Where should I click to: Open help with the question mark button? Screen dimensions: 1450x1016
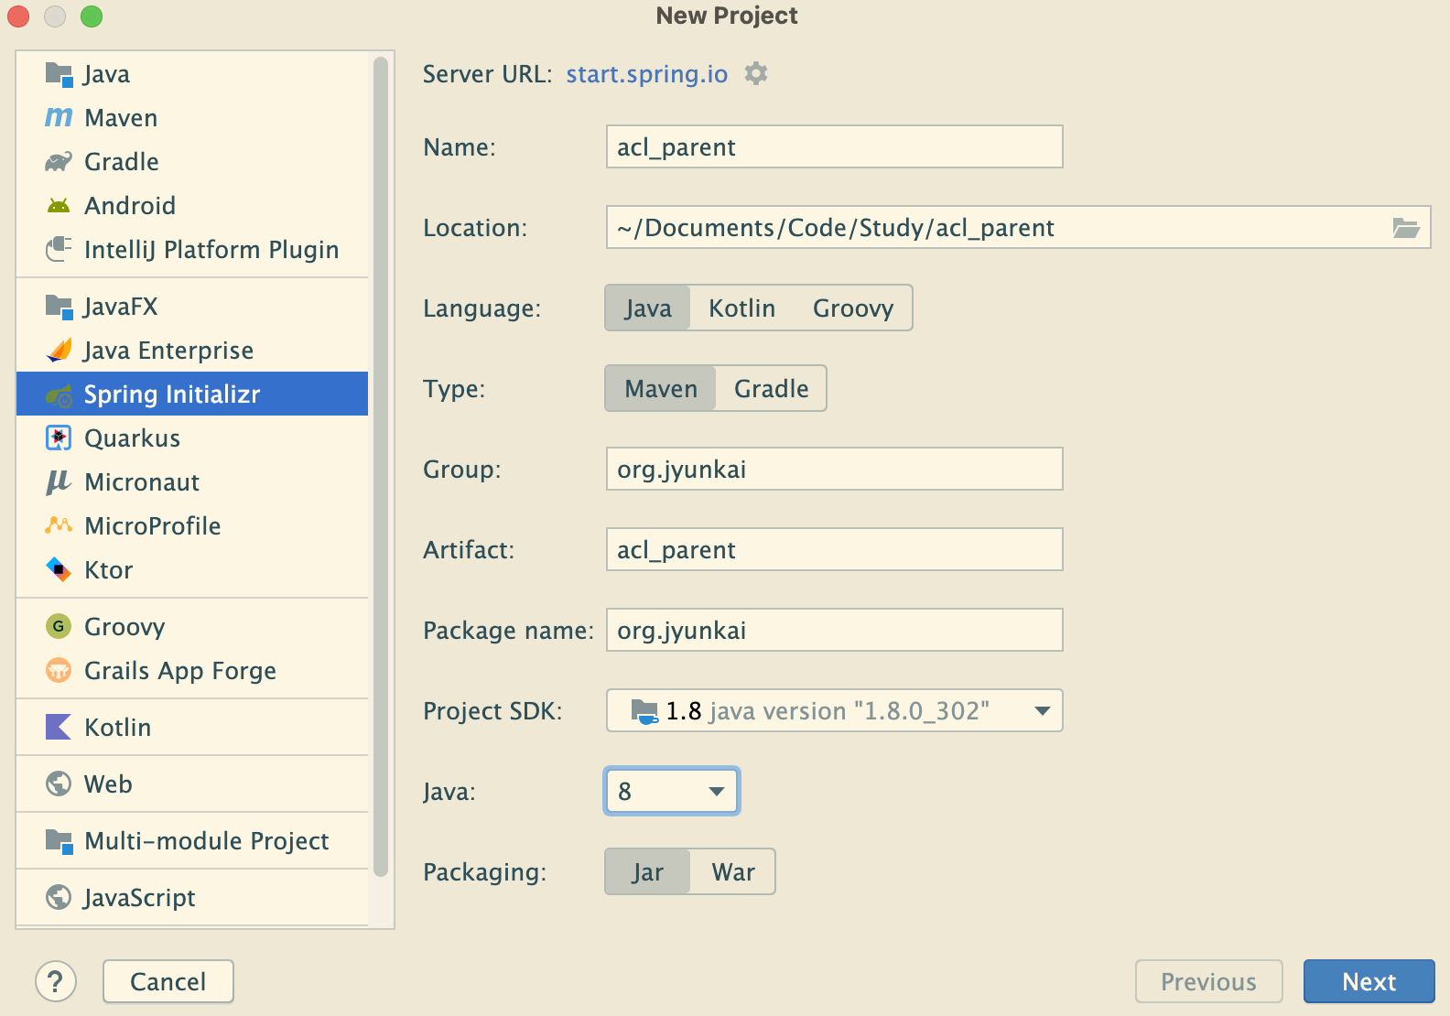pos(56,981)
